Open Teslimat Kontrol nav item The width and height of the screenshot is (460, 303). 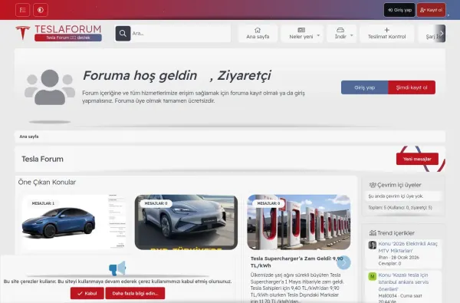386,34
